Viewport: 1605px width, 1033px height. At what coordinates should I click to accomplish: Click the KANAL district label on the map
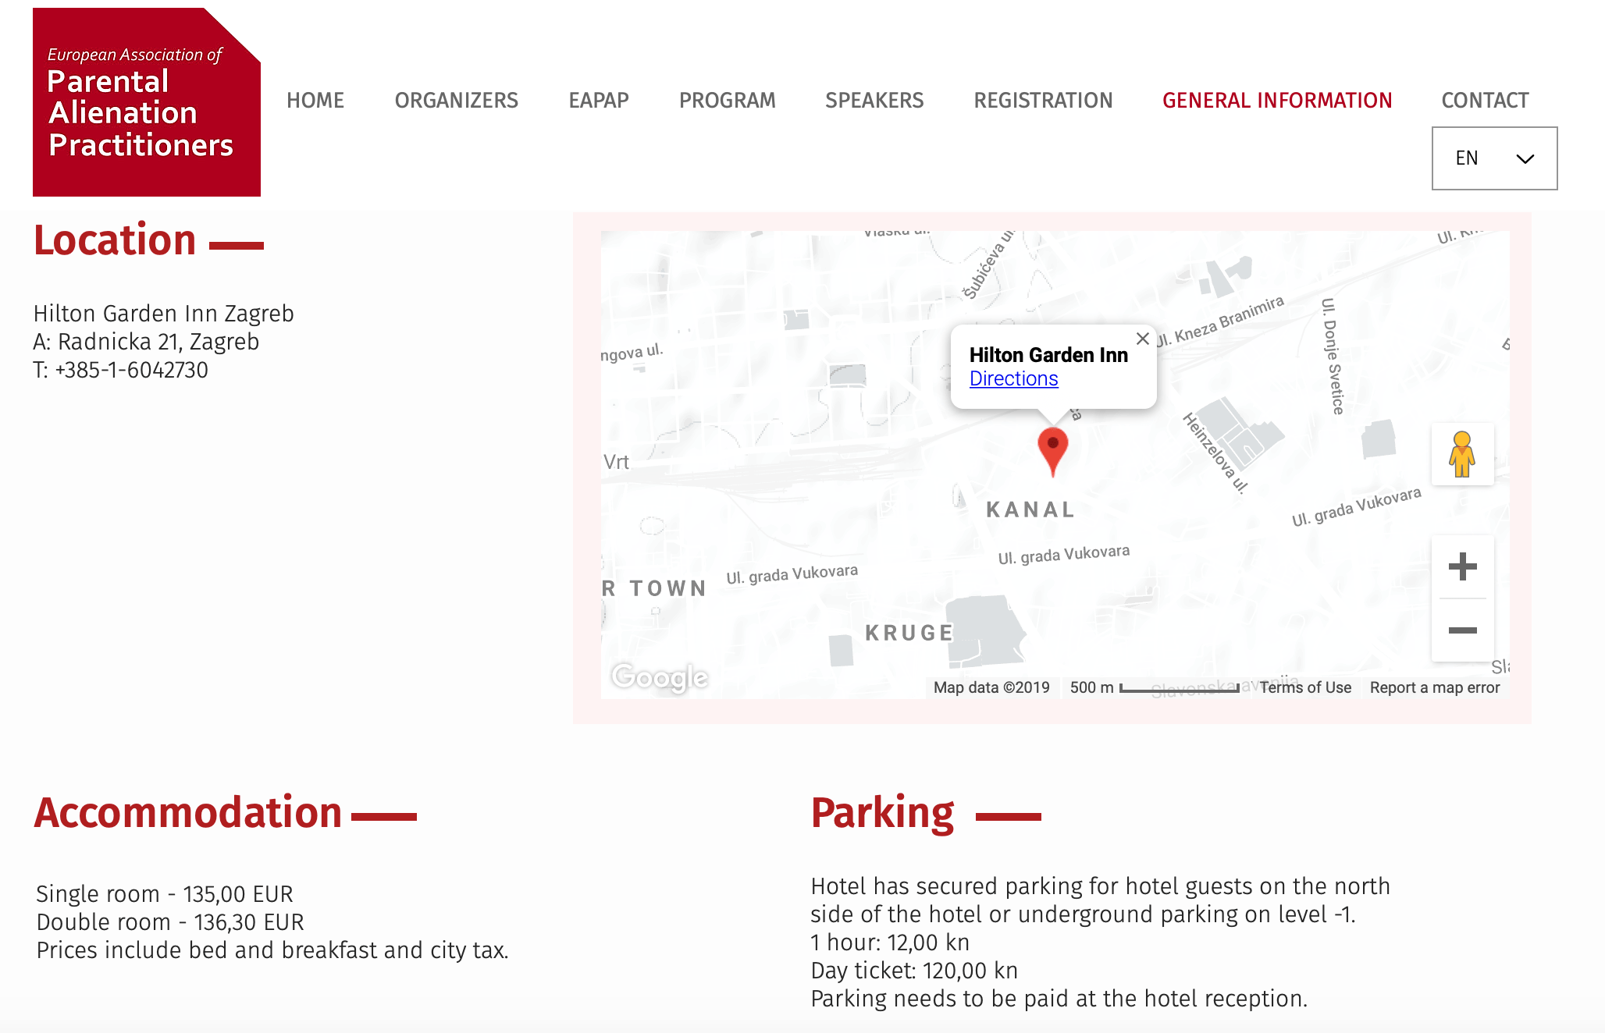[x=1032, y=510]
